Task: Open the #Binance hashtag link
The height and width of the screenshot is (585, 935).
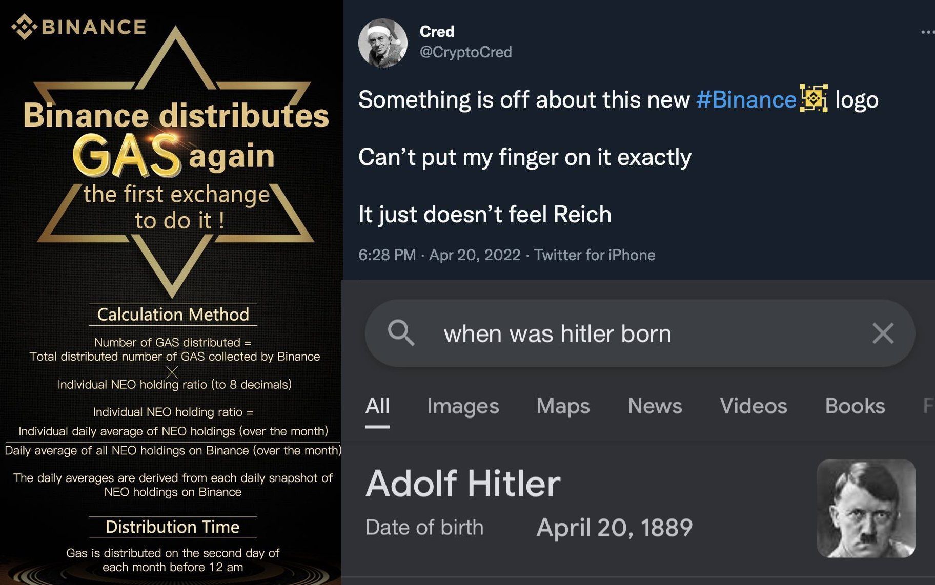Action: click(746, 99)
